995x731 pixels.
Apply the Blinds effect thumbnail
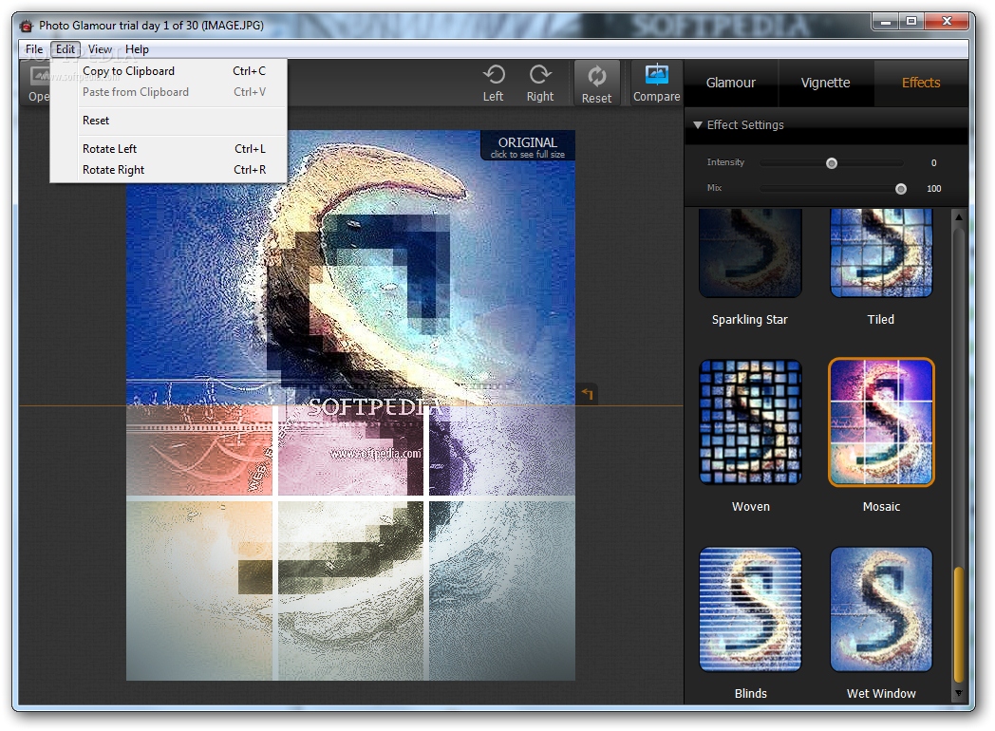coord(750,609)
